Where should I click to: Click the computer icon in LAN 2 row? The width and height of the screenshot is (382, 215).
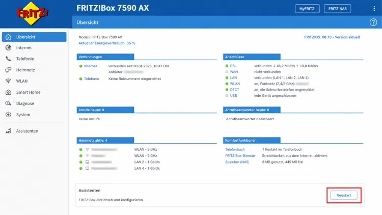click(87, 162)
